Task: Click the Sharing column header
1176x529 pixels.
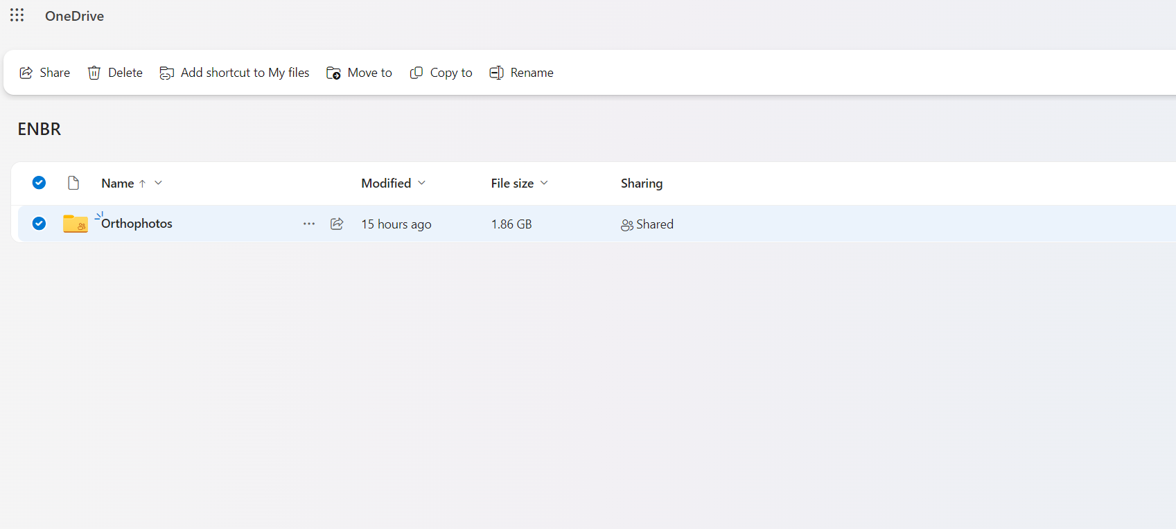Action: coord(642,183)
